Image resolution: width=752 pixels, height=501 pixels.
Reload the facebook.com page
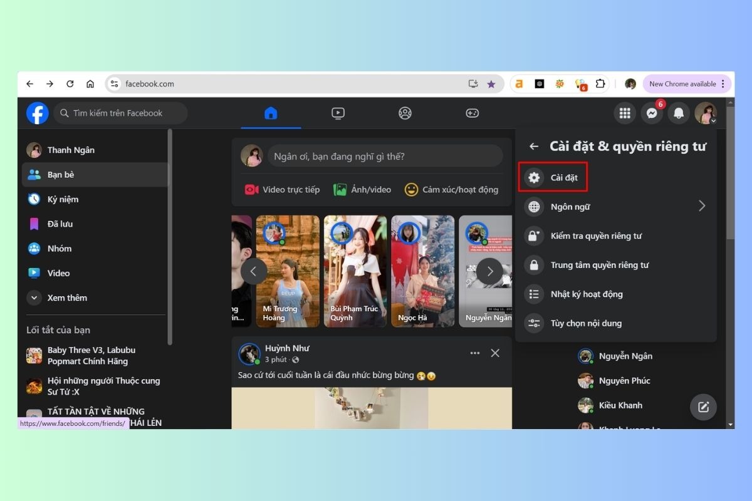coord(70,84)
